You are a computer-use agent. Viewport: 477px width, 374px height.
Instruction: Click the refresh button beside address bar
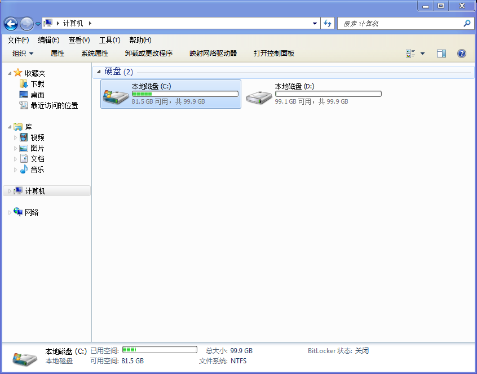(x=328, y=24)
